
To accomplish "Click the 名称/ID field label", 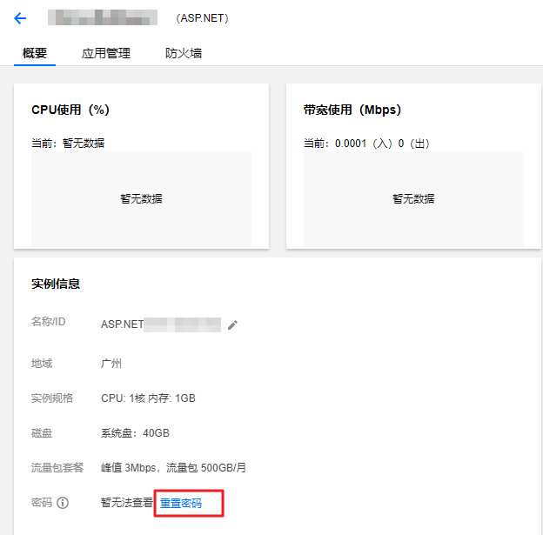I will pos(49,322).
